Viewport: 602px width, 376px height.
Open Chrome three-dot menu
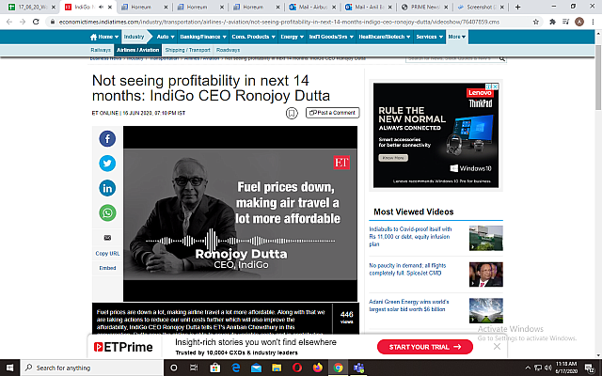[594, 22]
